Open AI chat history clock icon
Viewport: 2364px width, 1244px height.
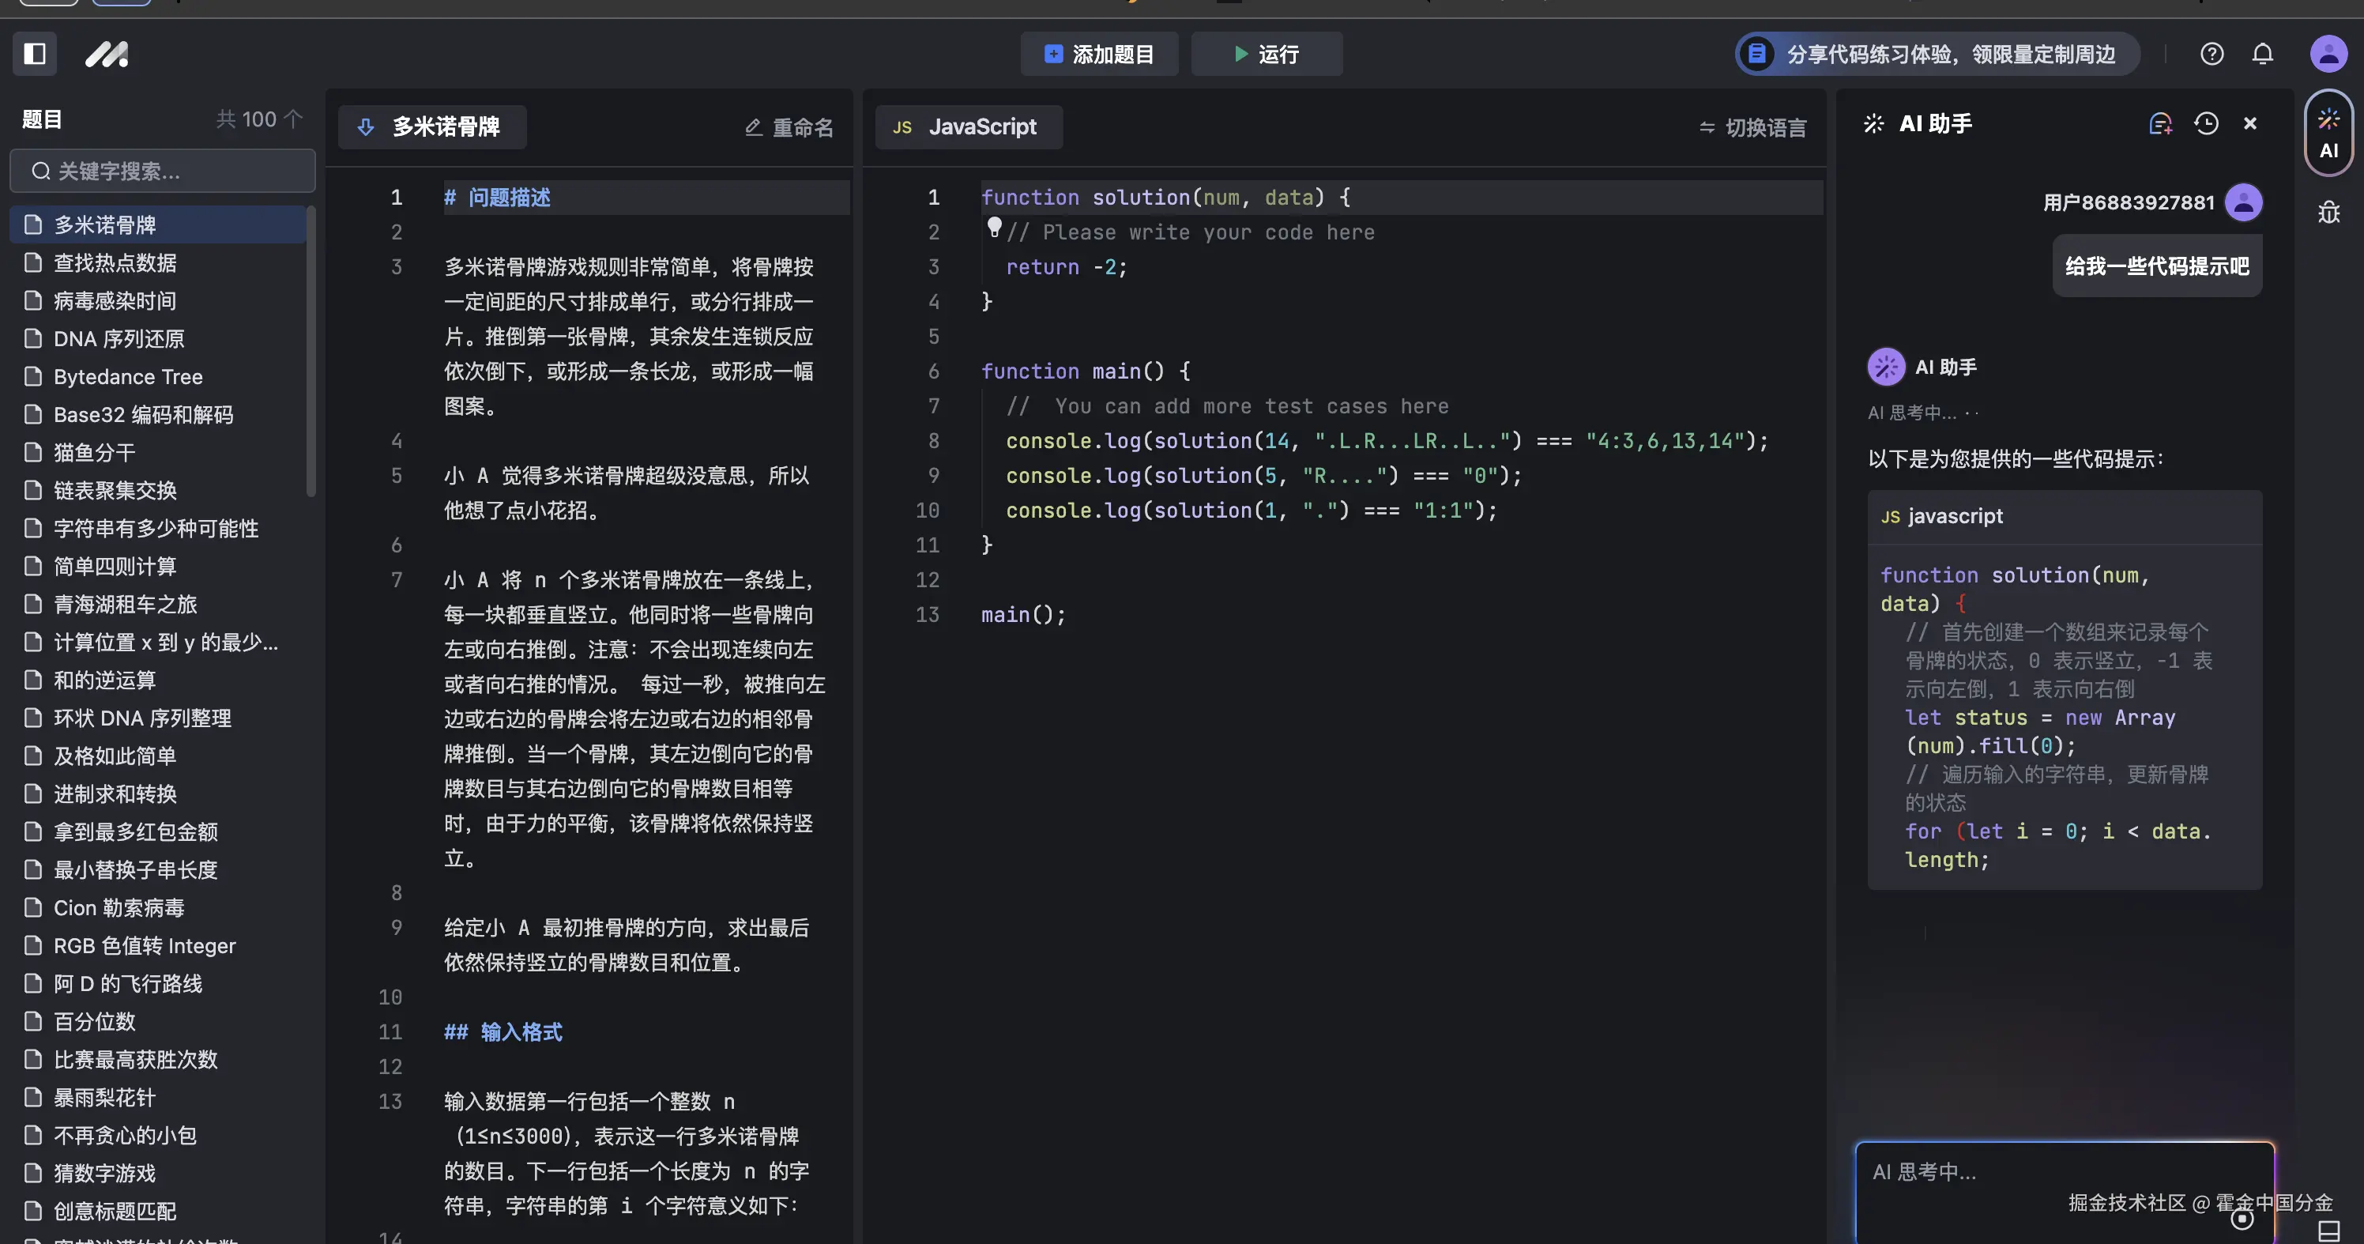click(2206, 124)
